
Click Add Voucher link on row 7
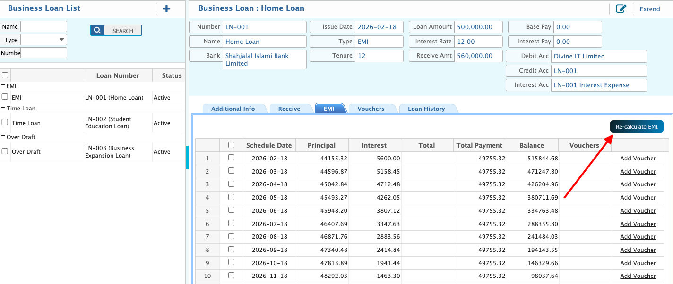coord(638,237)
